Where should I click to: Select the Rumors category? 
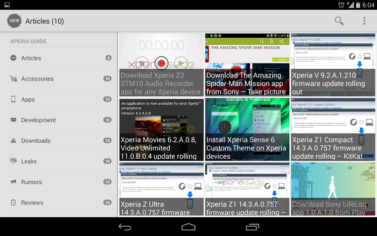coord(59,182)
